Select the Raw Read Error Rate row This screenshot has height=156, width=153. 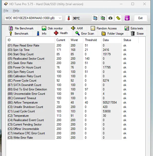pos(73,45)
